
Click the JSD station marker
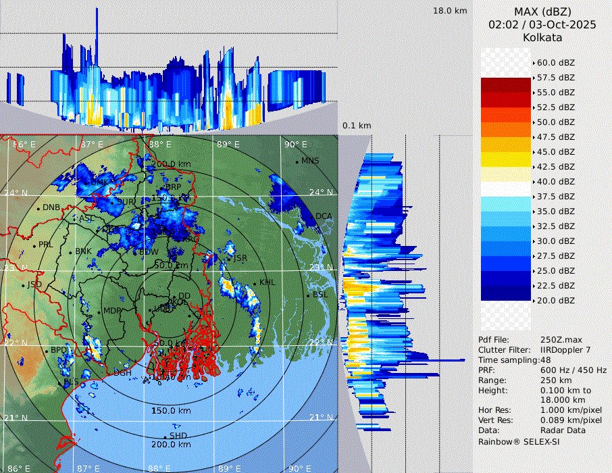(x=24, y=285)
